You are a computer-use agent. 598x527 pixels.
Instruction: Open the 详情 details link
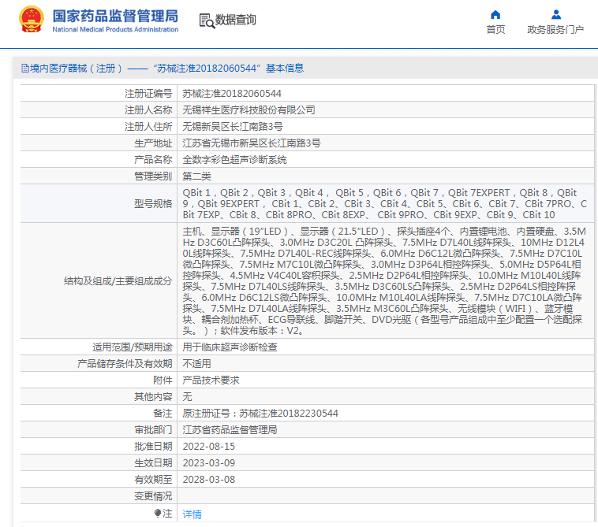coord(192,514)
